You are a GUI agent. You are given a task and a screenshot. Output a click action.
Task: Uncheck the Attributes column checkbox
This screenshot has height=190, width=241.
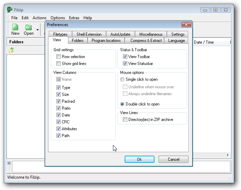[58, 128]
